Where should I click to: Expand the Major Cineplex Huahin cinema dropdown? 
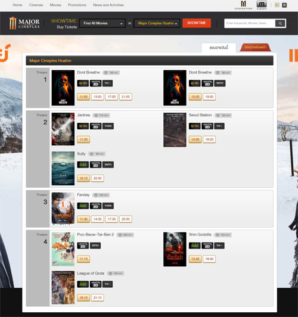point(157,23)
